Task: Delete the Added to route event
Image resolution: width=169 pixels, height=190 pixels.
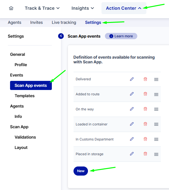Action: point(145,94)
